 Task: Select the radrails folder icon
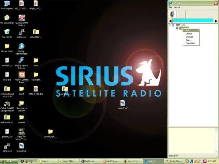[x=22, y=119]
